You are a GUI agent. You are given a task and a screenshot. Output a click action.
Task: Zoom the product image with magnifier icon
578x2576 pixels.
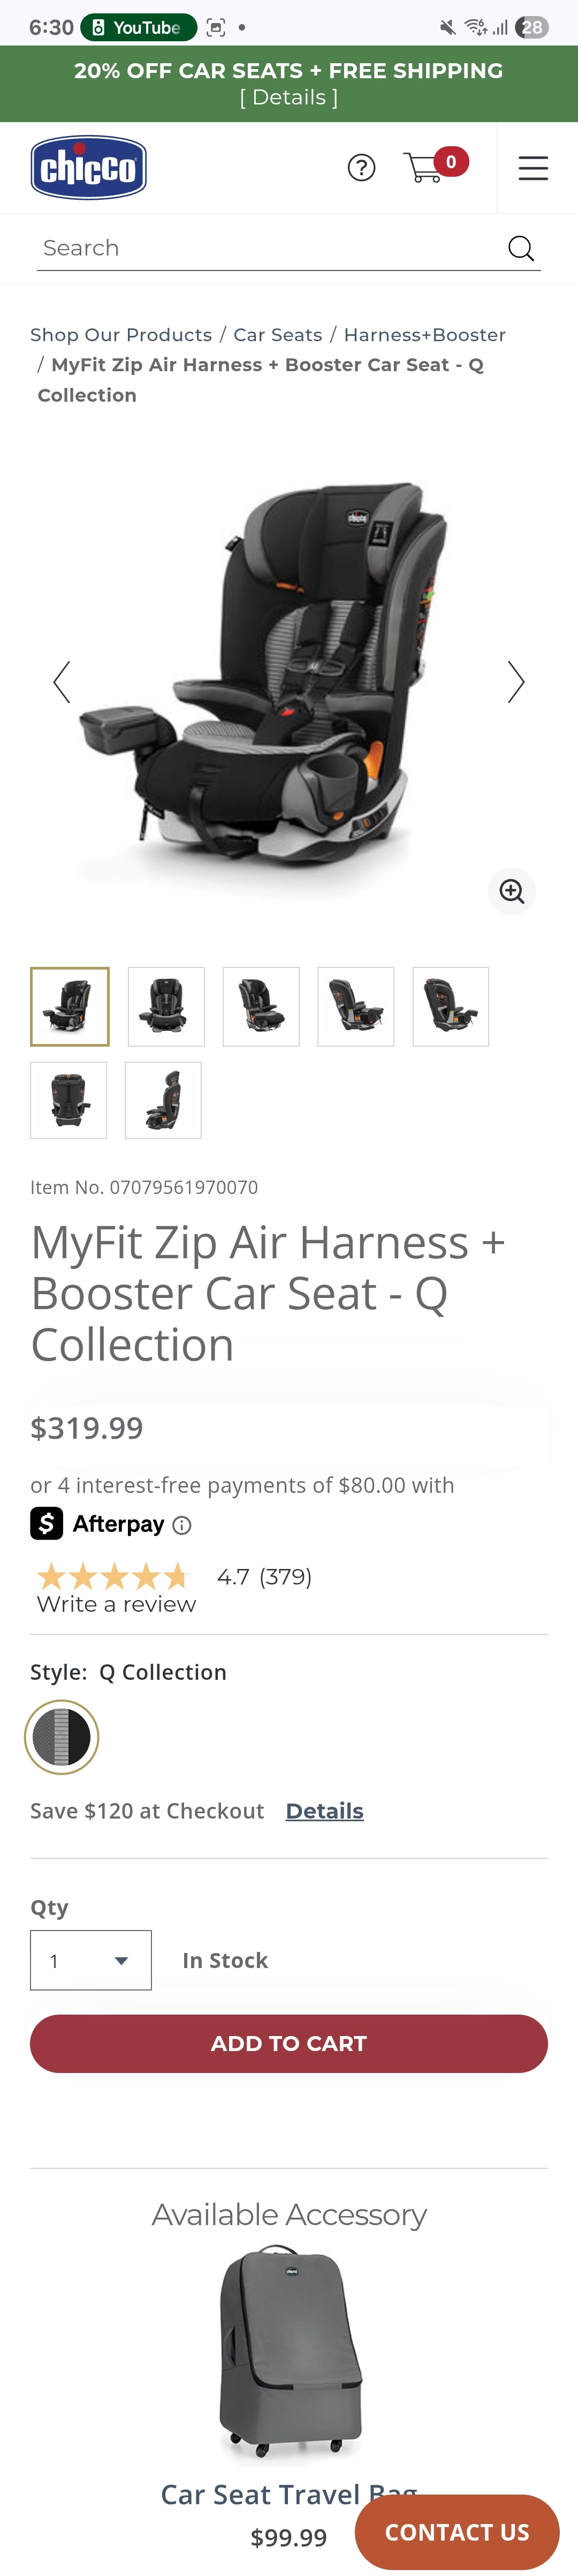coord(512,891)
